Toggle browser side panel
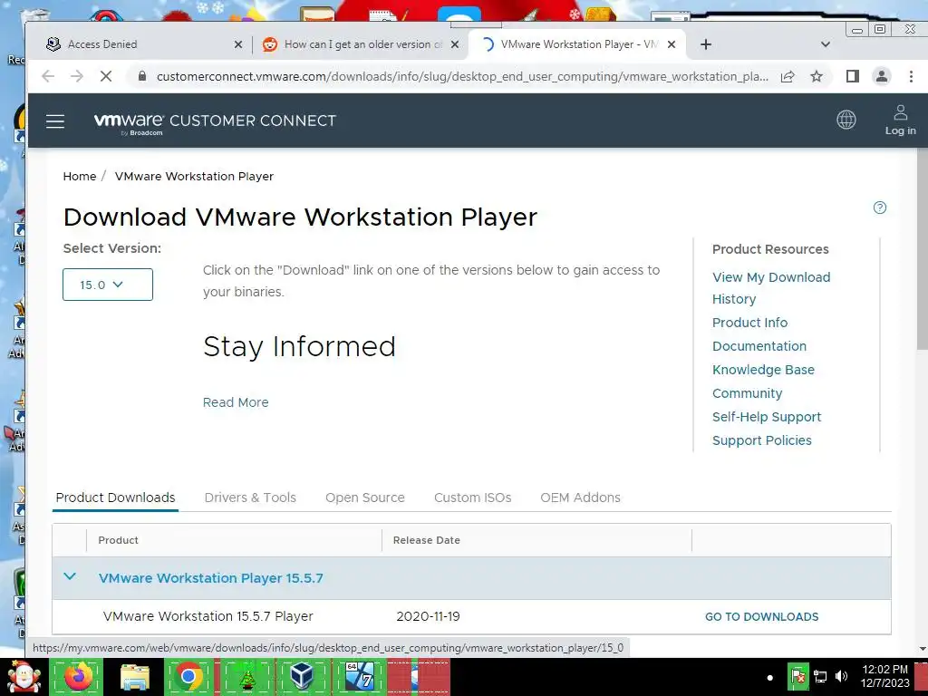 [x=852, y=76]
